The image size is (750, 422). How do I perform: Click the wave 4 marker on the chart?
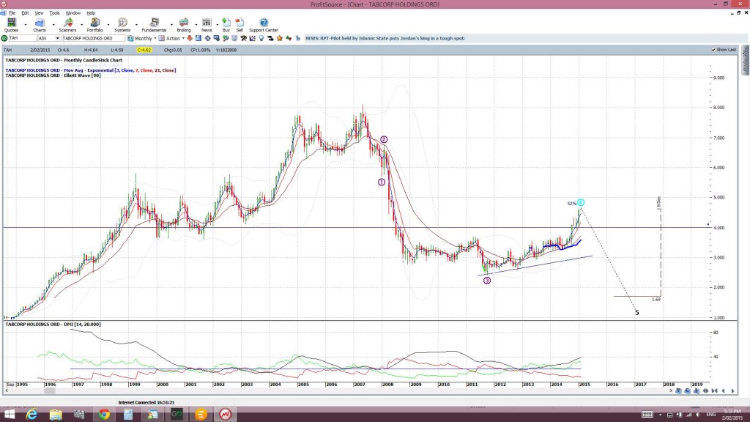point(580,202)
